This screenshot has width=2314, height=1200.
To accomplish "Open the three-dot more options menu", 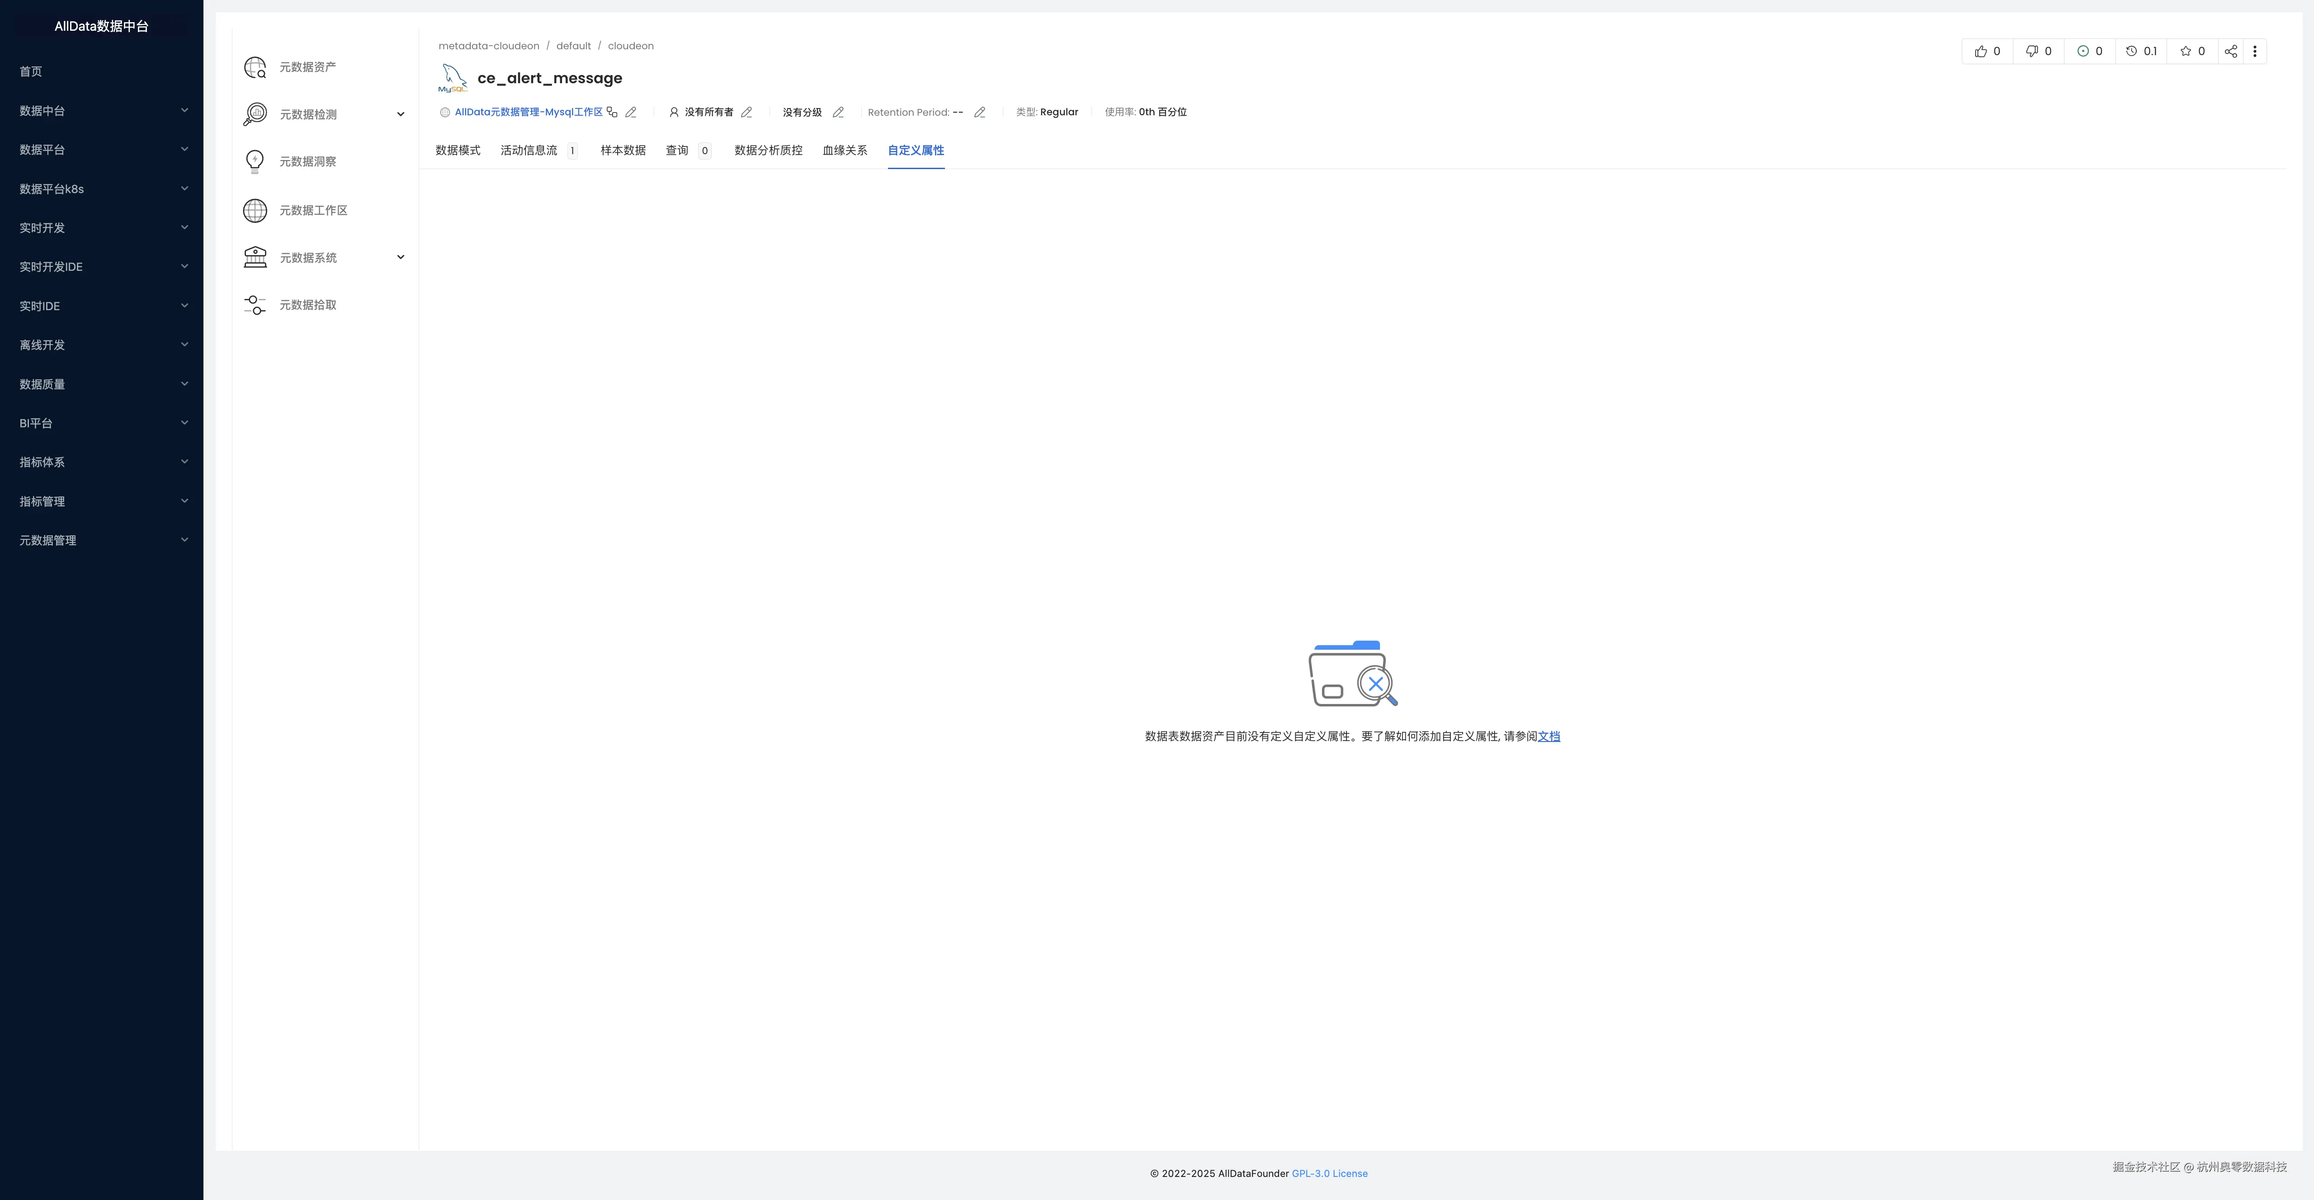I will point(2255,51).
